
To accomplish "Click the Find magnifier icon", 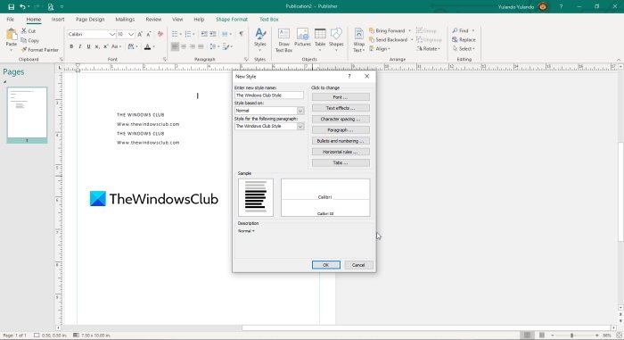I will tap(455, 30).
